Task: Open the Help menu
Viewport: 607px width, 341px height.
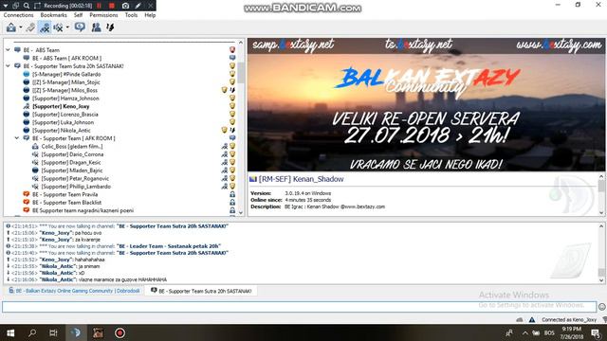Action: (150, 15)
